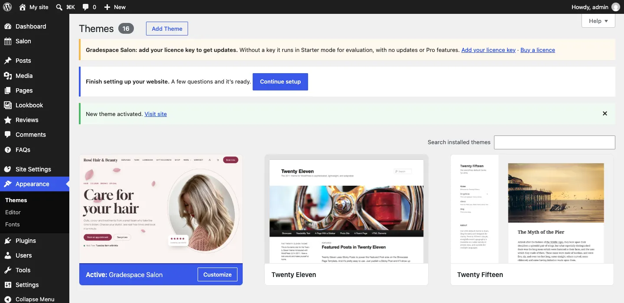The width and height of the screenshot is (624, 303).
Task: Click the WordPress logo icon
Action: pos(7,7)
